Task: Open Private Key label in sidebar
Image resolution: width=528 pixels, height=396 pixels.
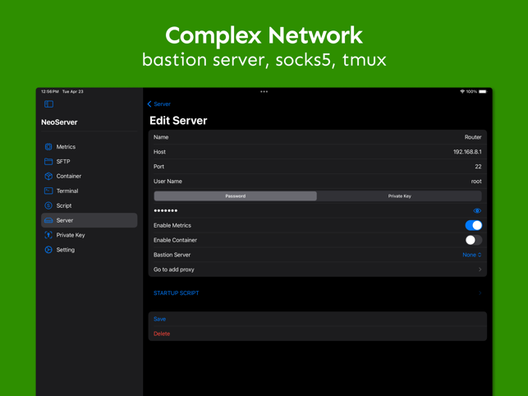Action: click(71, 235)
